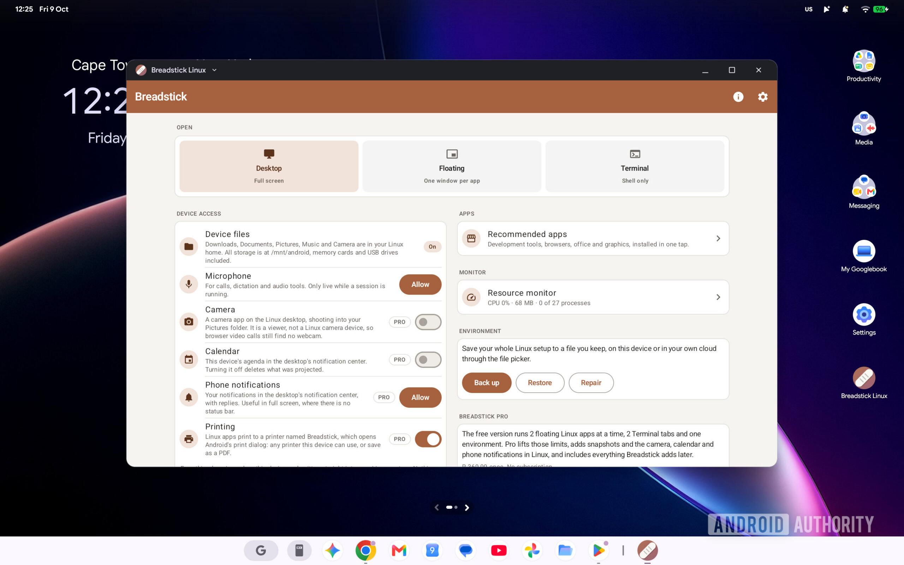This screenshot has height=565, width=904.
Task: Select Terminal shell only mode
Action: click(635, 166)
